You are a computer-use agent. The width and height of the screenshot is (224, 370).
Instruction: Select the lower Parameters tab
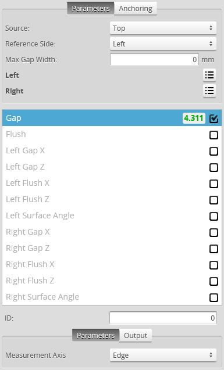[95, 335]
